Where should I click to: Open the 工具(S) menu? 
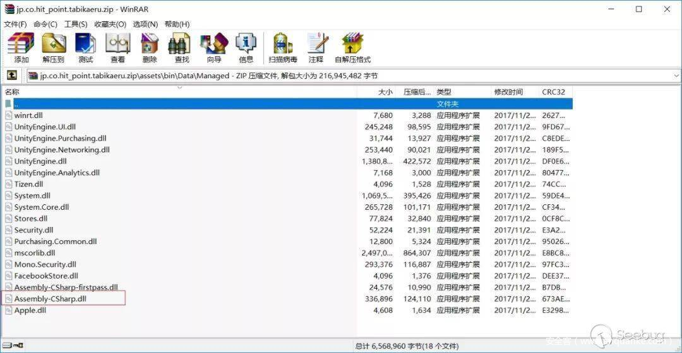(x=76, y=24)
